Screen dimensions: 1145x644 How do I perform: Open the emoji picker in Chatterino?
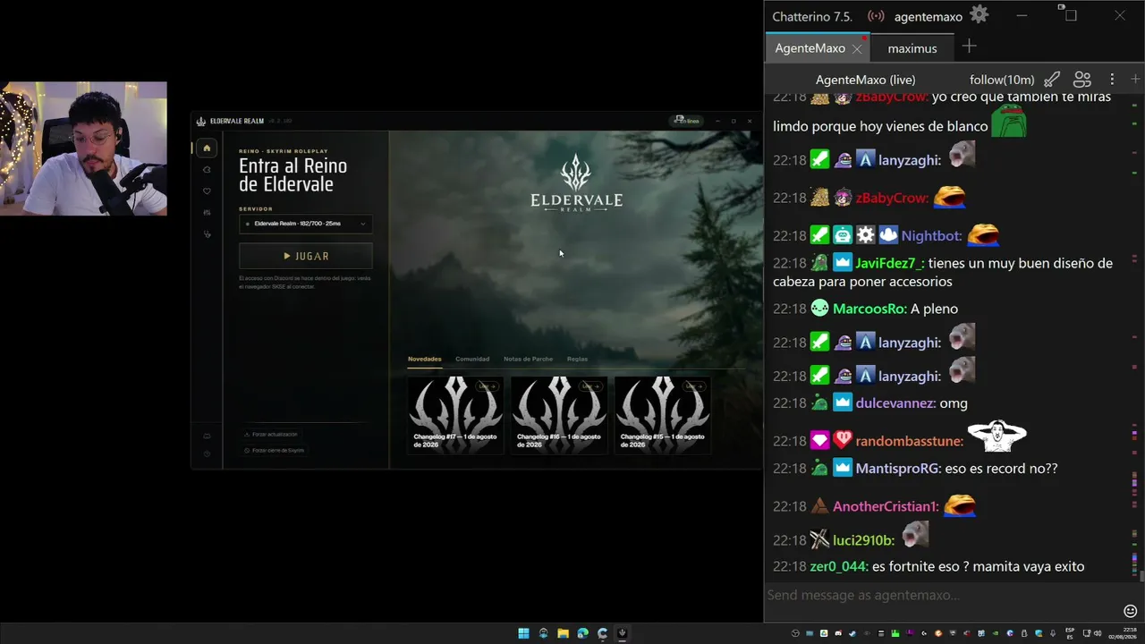point(1130,611)
